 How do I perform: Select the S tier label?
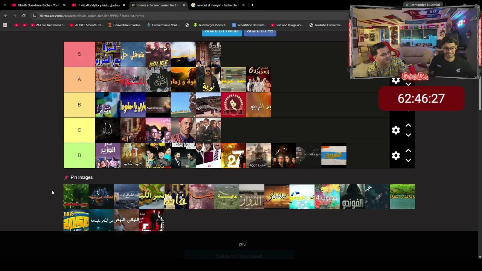79,54
